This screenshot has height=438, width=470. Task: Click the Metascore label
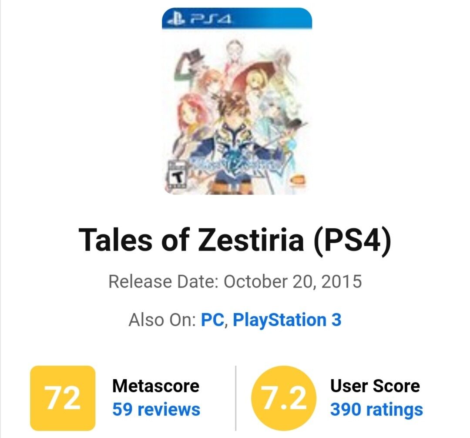click(155, 385)
